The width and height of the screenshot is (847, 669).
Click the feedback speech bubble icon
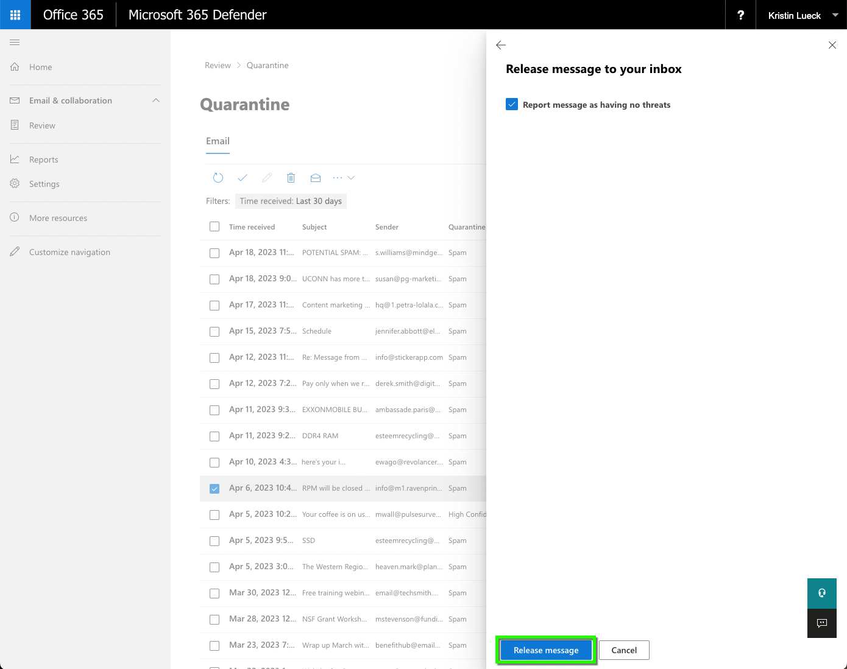(x=821, y=623)
